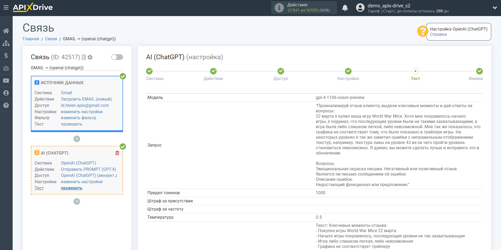Click the AI (CHATGPT) block header
Image resolution: width=501 pixels, height=250 pixels.
tap(55, 153)
